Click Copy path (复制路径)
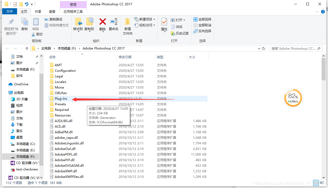 point(53,19)
